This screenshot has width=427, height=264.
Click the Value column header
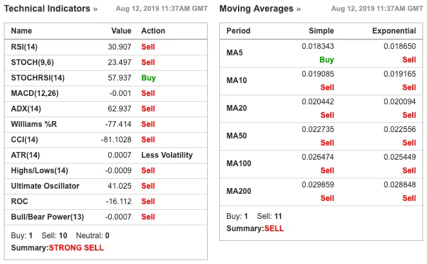point(121,31)
